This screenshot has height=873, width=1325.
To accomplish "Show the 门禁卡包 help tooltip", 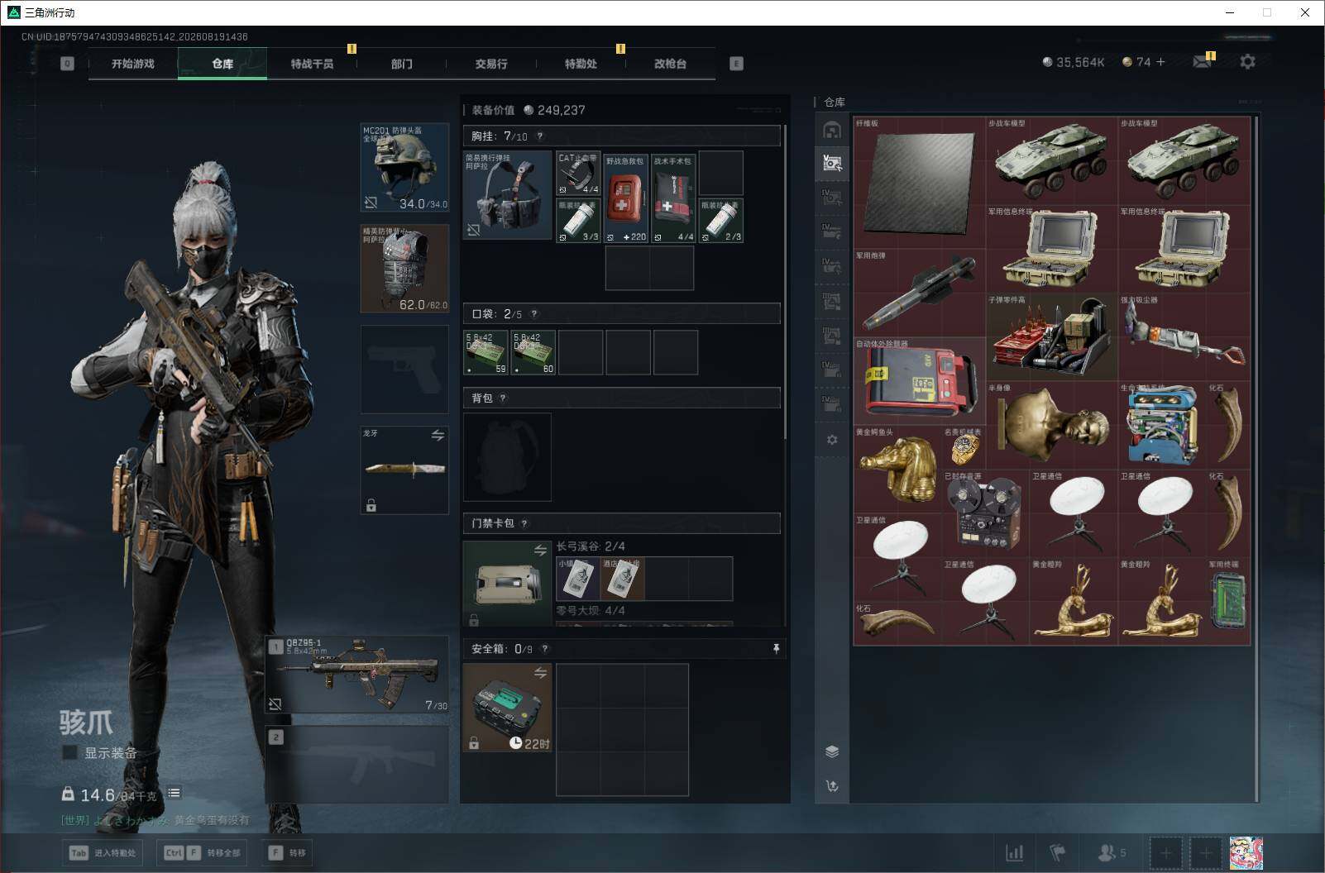I will (x=524, y=523).
